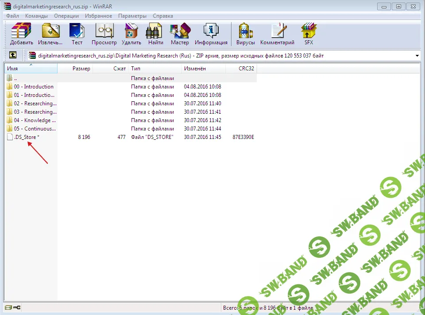Click the SFX toolbar icon
The width and height of the screenshot is (425, 315).
tap(309, 34)
